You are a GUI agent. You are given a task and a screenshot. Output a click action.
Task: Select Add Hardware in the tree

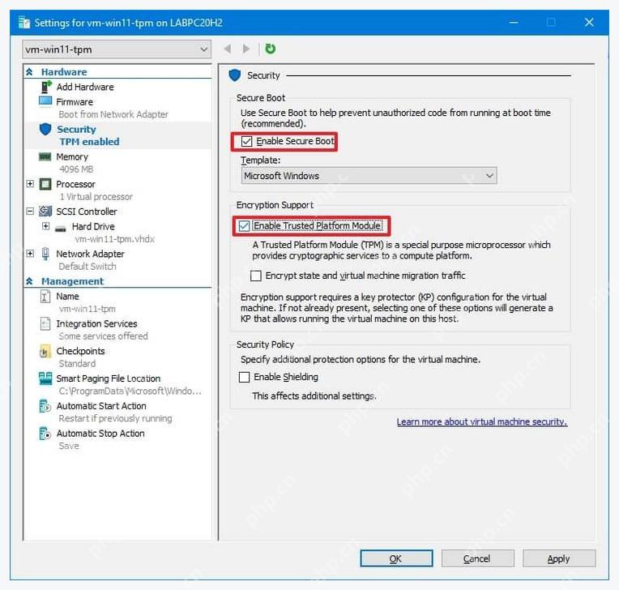tap(85, 87)
